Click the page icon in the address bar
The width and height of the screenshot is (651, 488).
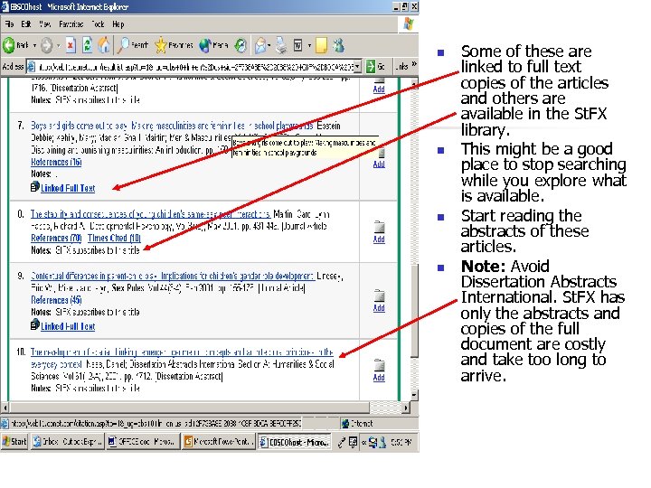click(x=31, y=66)
